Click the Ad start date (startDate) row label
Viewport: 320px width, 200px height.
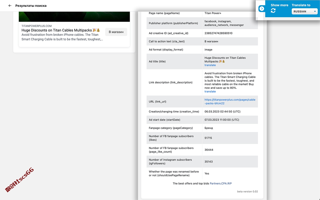[x=164, y=120]
